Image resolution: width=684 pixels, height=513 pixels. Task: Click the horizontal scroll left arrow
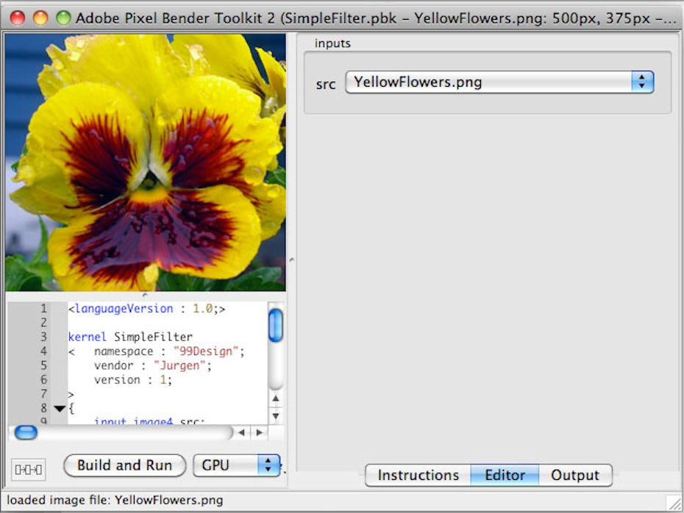pyautogui.click(x=241, y=433)
